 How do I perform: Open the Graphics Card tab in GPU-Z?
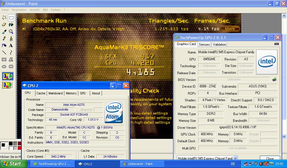point(186,44)
